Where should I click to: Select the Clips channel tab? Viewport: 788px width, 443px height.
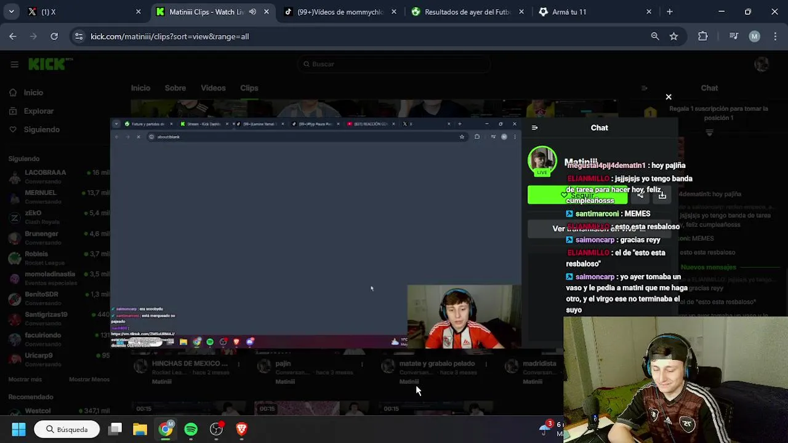pos(249,88)
